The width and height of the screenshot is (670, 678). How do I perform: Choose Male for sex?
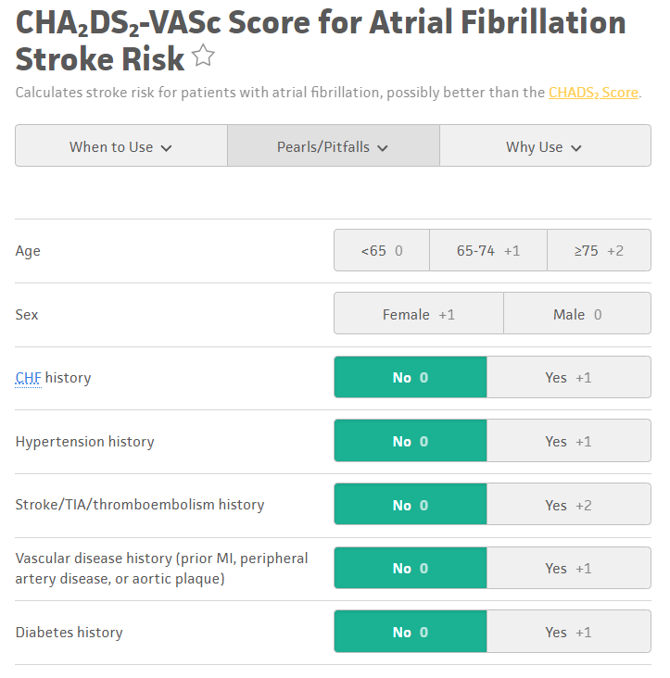577,315
